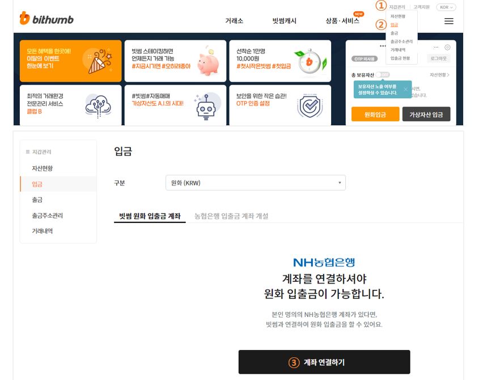Screen dimensions: 500x380
Task: Switch to 농협은행 입출금 계좌 개설 tab
Action: (x=230, y=217)
